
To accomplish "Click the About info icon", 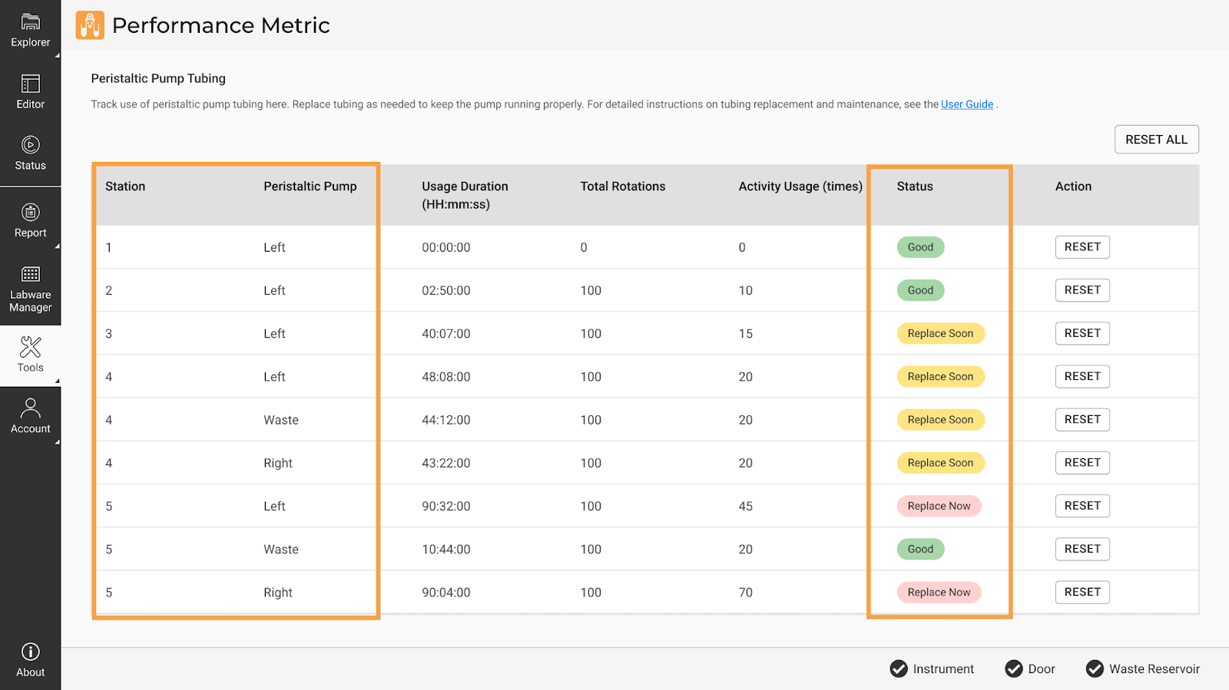I will [31, 652].
